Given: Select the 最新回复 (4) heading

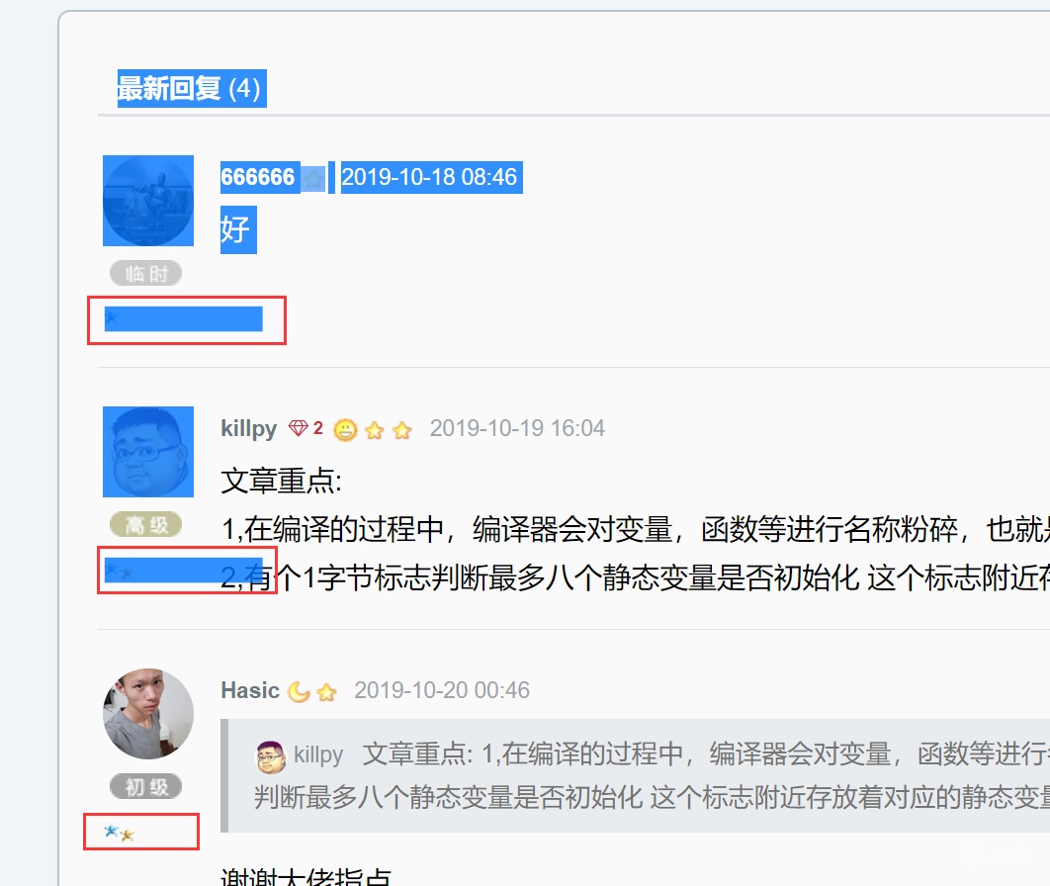Looking at the screenshot, I should click(192, 88).
